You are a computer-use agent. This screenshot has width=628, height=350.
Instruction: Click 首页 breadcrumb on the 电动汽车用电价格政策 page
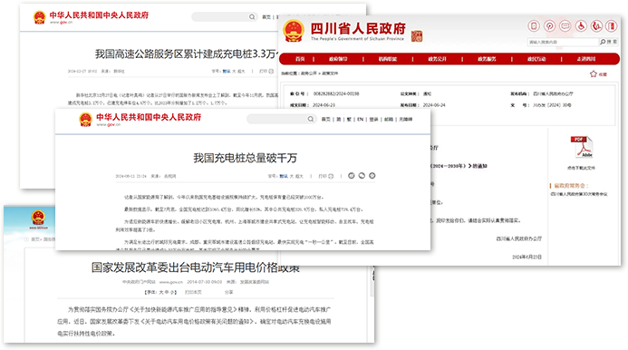tap(35, 239)
